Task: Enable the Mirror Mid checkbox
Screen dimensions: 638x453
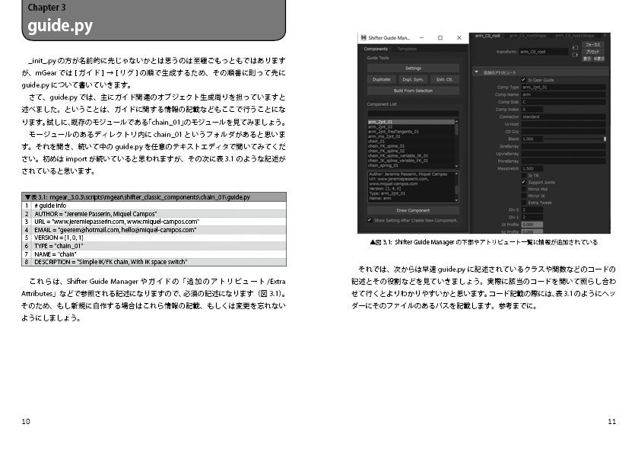Action: 524,189
